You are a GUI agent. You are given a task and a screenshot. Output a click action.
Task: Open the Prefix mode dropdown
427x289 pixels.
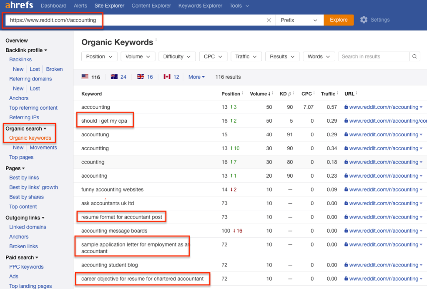pos(299,20)
